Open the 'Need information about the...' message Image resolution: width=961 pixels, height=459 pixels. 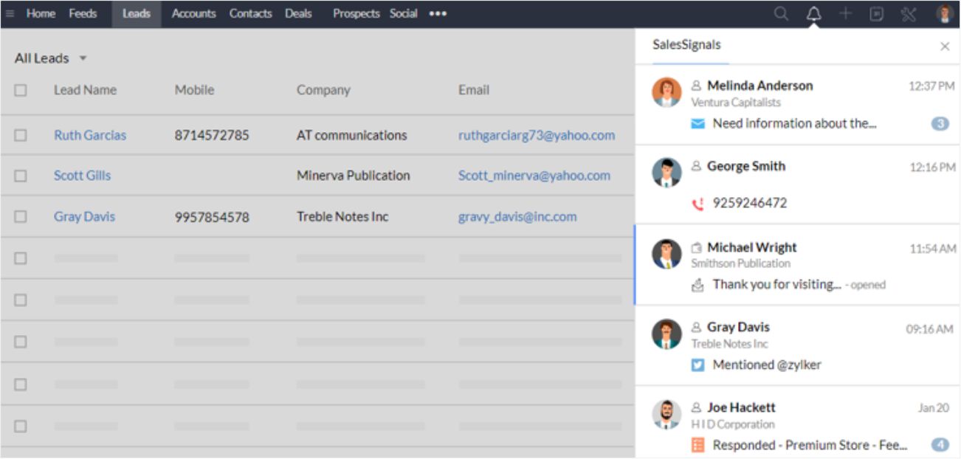tap(795, 124)
